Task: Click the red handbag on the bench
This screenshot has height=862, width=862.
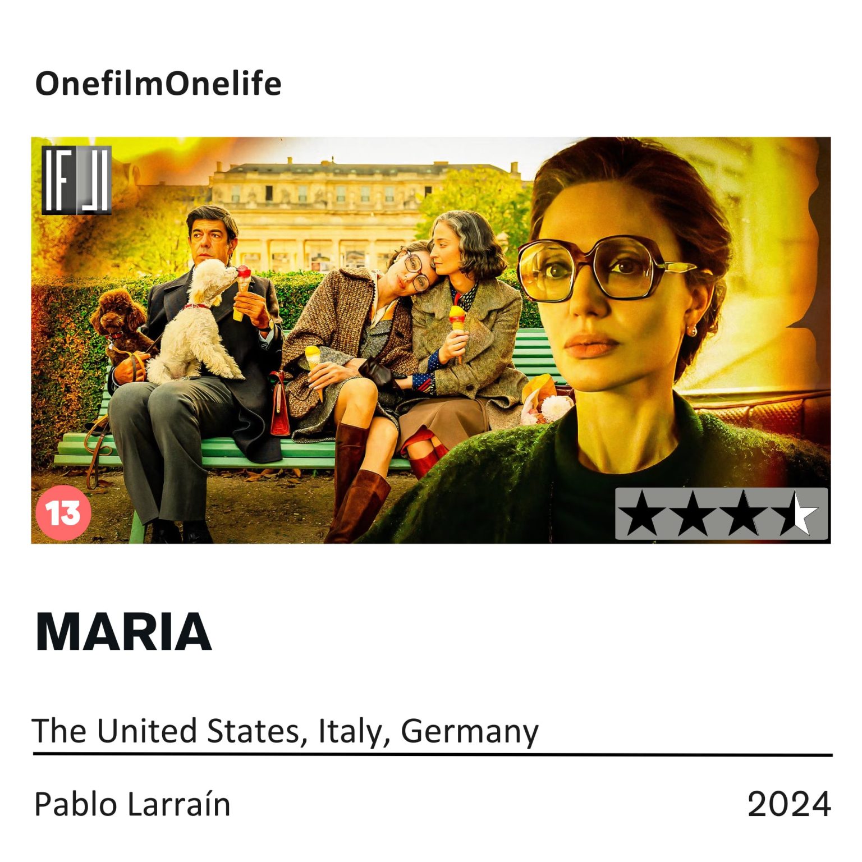Action: click(x=279, y=403)
